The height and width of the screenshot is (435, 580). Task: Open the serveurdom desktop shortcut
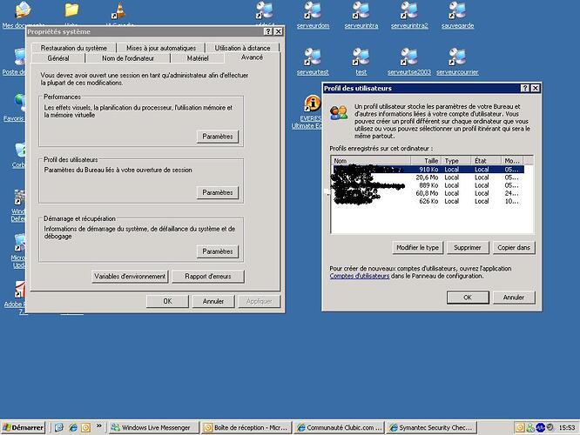(x=314, y=12)
